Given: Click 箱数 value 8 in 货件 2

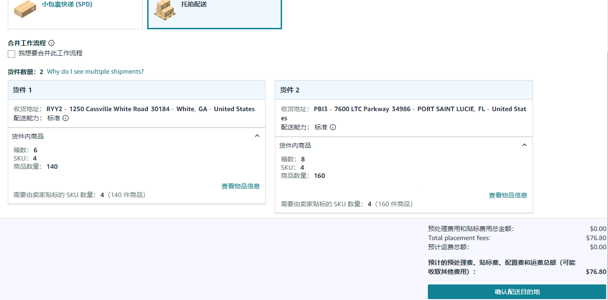Looking at the screenshot, I should [303, 159].
